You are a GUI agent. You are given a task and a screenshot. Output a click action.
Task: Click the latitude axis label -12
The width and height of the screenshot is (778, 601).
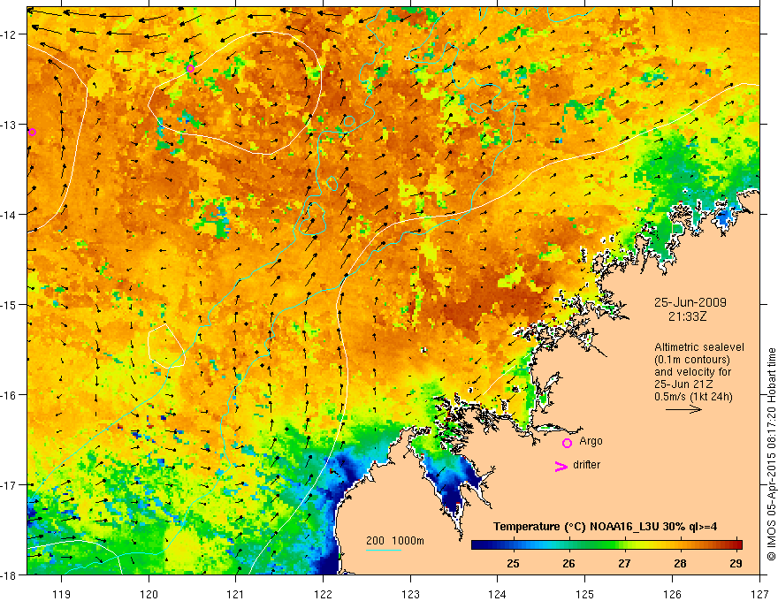[10, 34]
